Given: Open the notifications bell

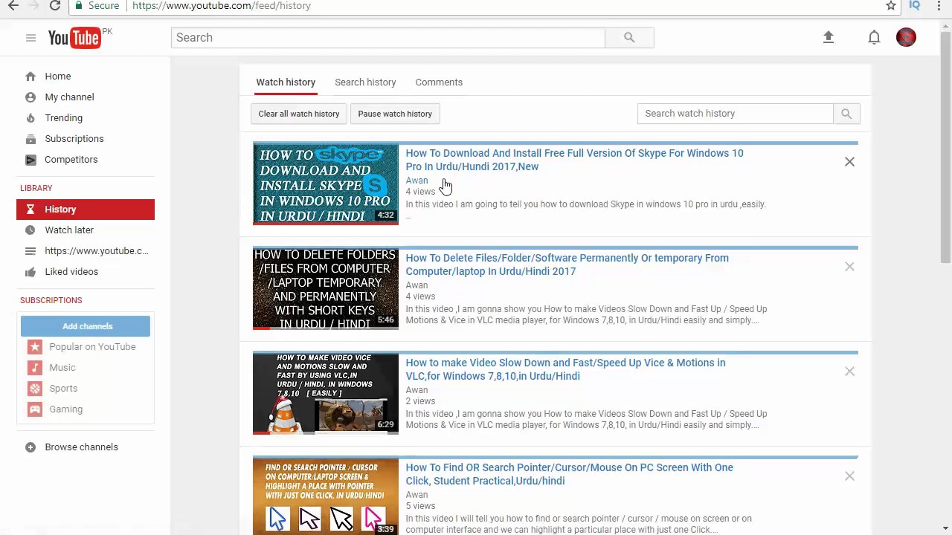Looking at the screenshot, I should pyautogui.click(x=874, y=37).
